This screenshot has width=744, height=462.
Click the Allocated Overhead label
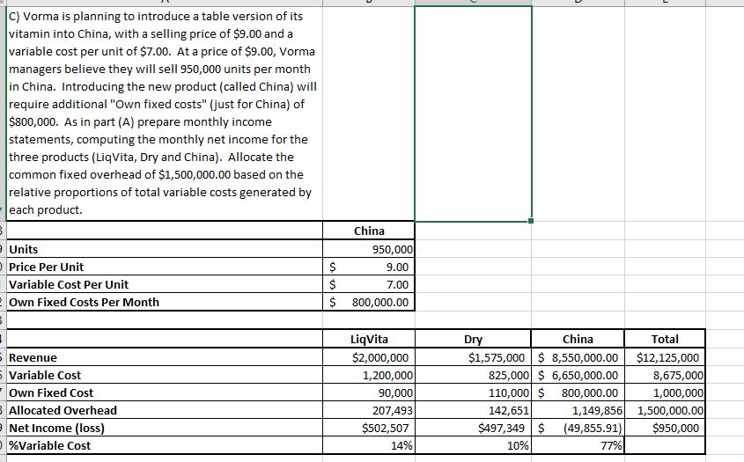pyautogui.click(x=164, y=410)
